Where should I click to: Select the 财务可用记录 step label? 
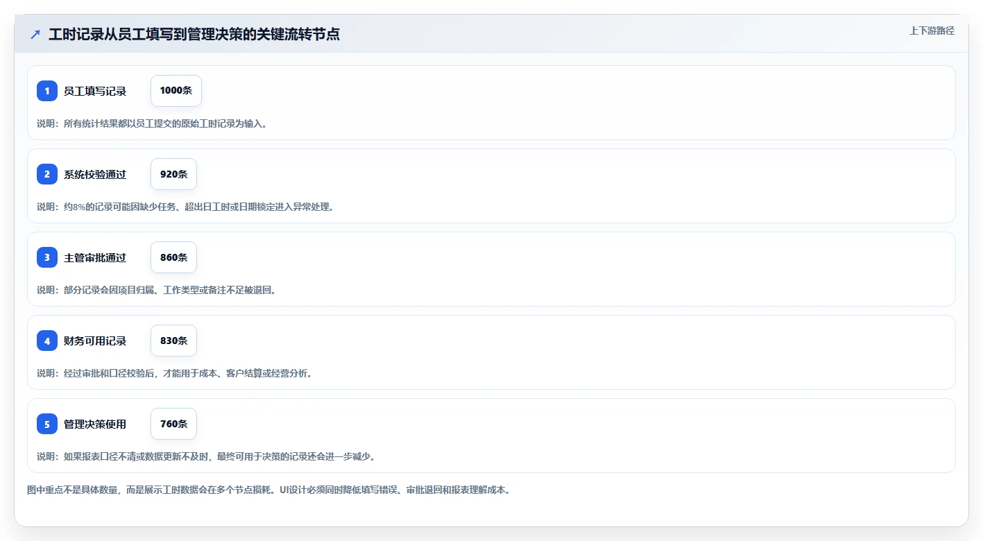[x=95, y=341]
